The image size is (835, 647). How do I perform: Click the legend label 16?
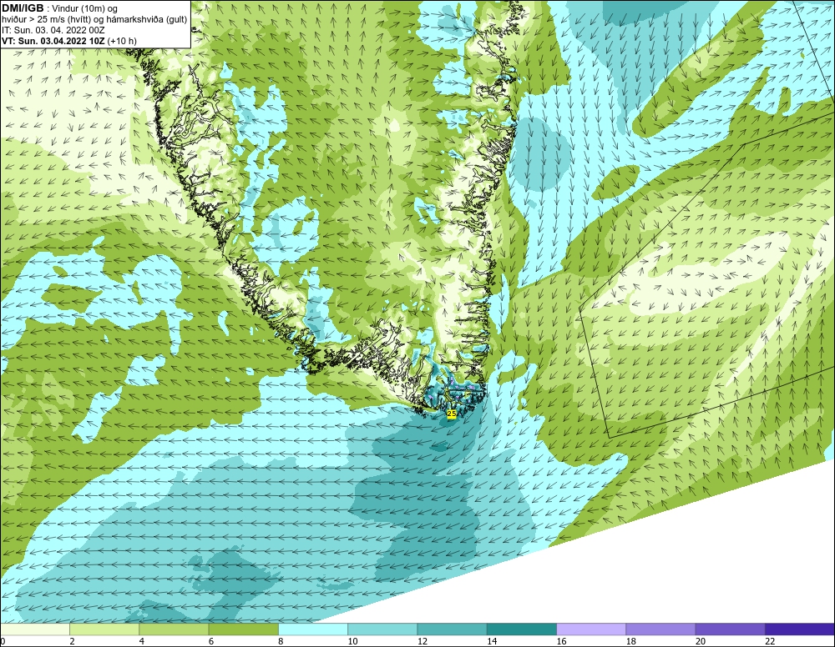click(561, 641)
